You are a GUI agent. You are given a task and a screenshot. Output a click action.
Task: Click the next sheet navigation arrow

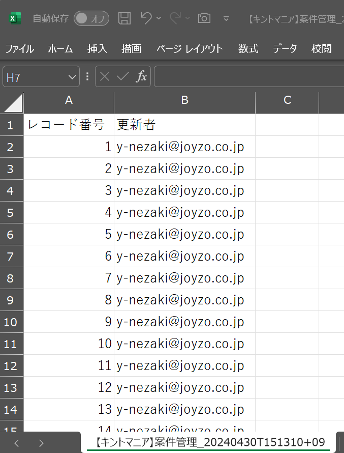tap(41, 443)
